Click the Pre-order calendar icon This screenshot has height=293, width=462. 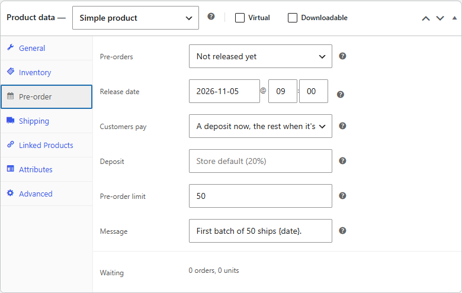pyautogui.click(x=11, y=96)
